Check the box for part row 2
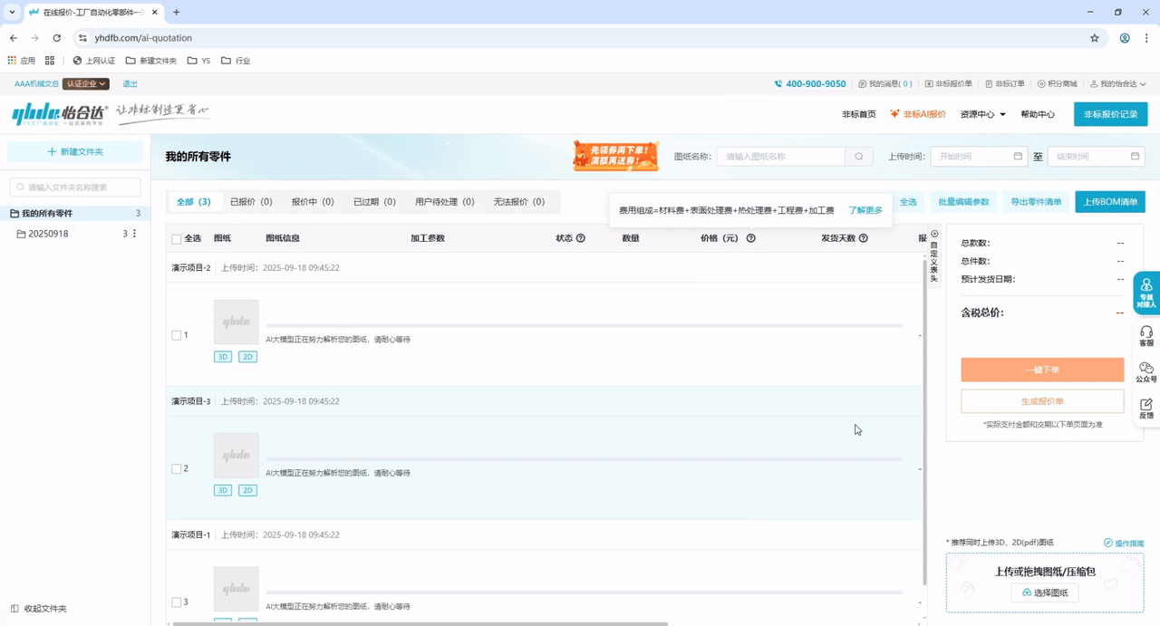This screenshot has width=1160, height=626. tap(177, 468)
